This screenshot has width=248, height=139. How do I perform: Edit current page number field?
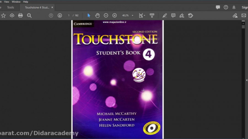pos(69,15)
